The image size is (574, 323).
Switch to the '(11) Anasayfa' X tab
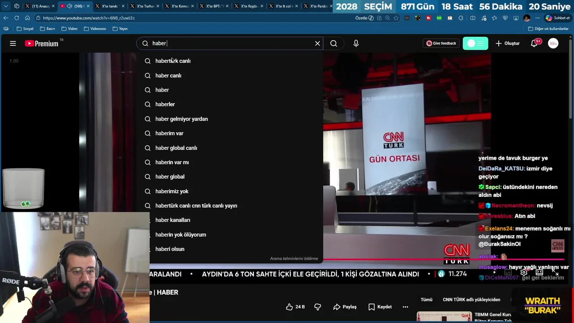[x=41, y=6]
